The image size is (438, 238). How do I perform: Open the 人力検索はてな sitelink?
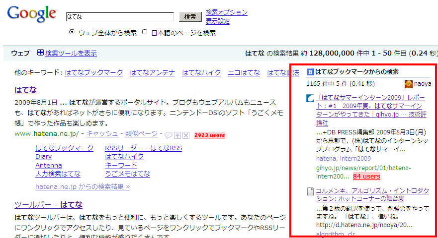58,174
